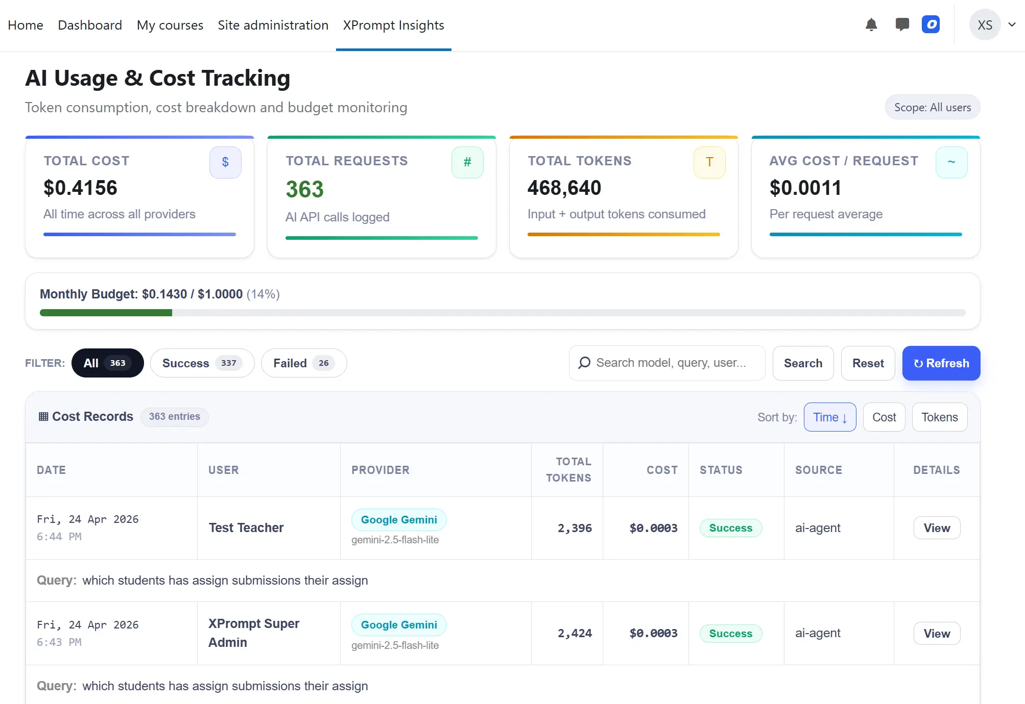Image resolution: width=1025 pixels, height=704 pixels.
Task: Click the XS user avatar
Action: pos(985,25)
